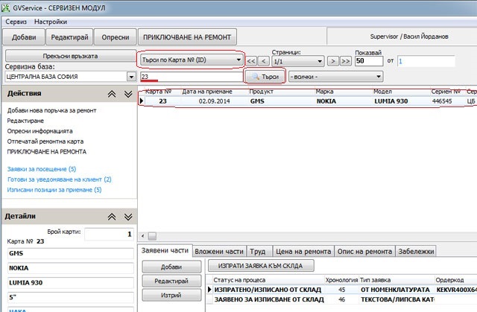Click the GVService application icon in title bar
477x312 pixels.
(5, 7)
